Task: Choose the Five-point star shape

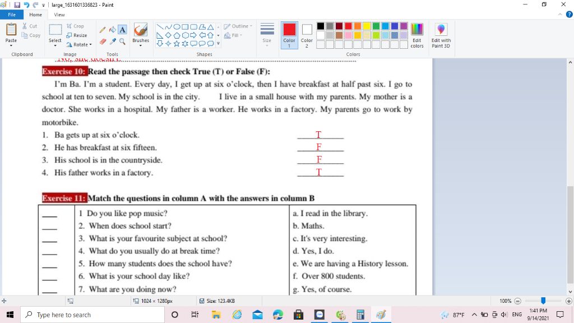Action: tap(177, 44)
